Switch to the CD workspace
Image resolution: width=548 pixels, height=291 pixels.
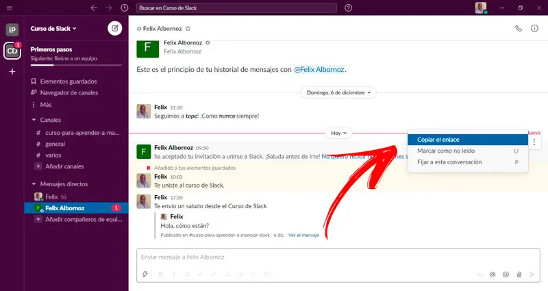pos(12,51)
